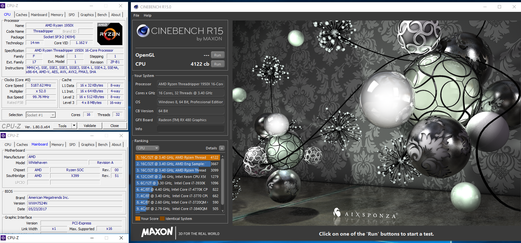
Task: Select ranking entry 9 Core i7-3840QM
Action: (x=178, y=209)
